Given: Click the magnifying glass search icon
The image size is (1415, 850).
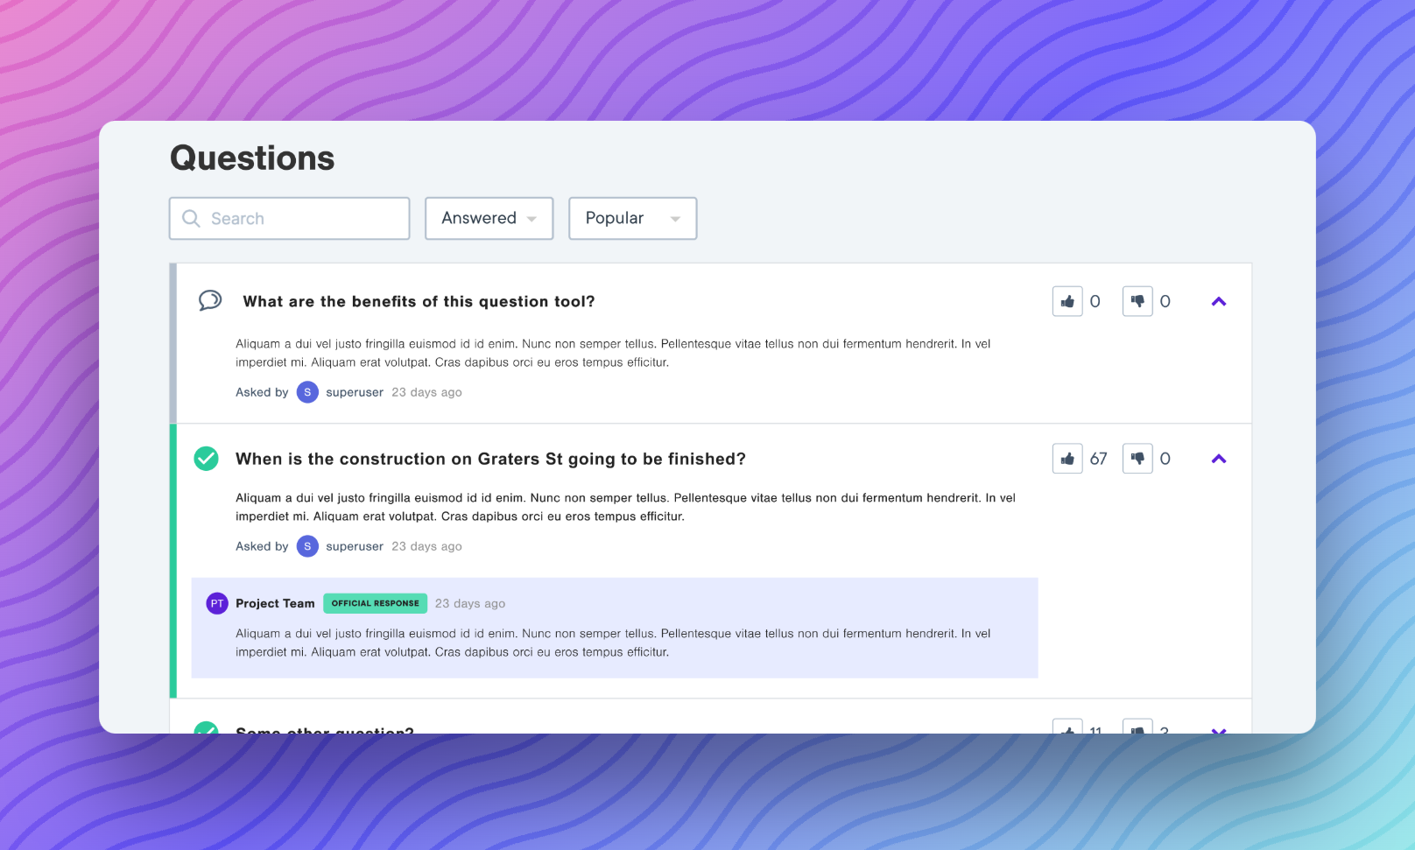Looking at the screenshot, I should [x=191, y=218].
